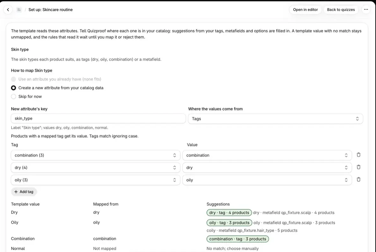Open the 'dry' value dropdown

click(x=267, y=167)
